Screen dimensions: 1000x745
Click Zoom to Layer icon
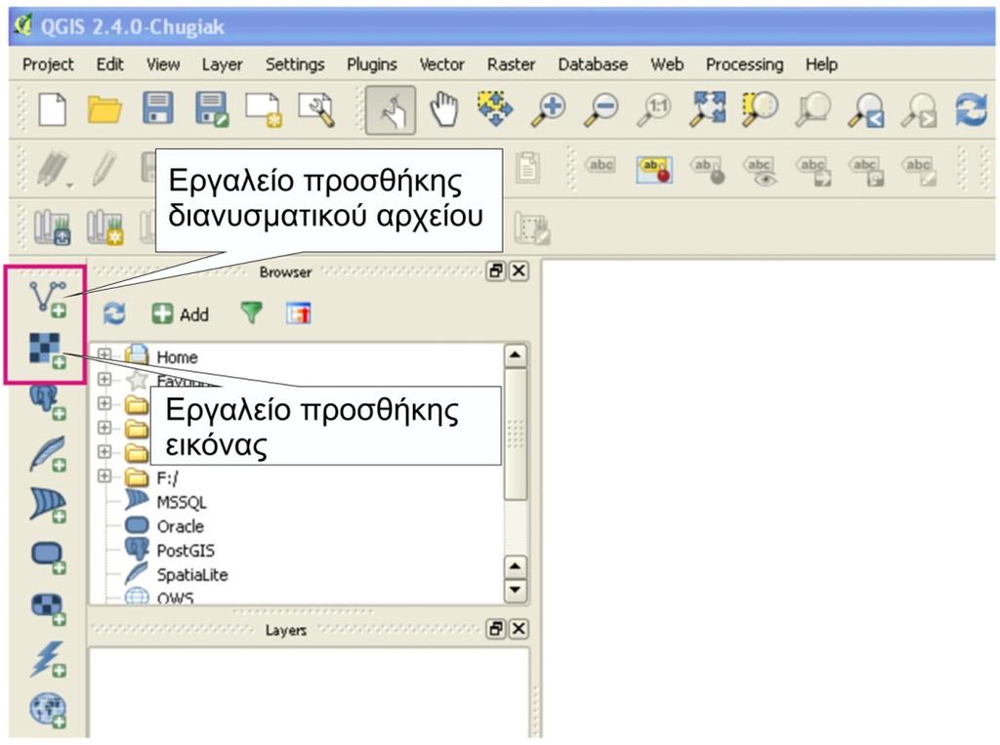813,109
